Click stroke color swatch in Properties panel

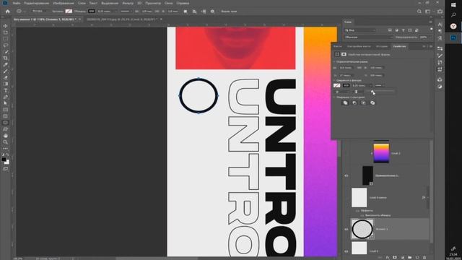[x=346, y=85]
